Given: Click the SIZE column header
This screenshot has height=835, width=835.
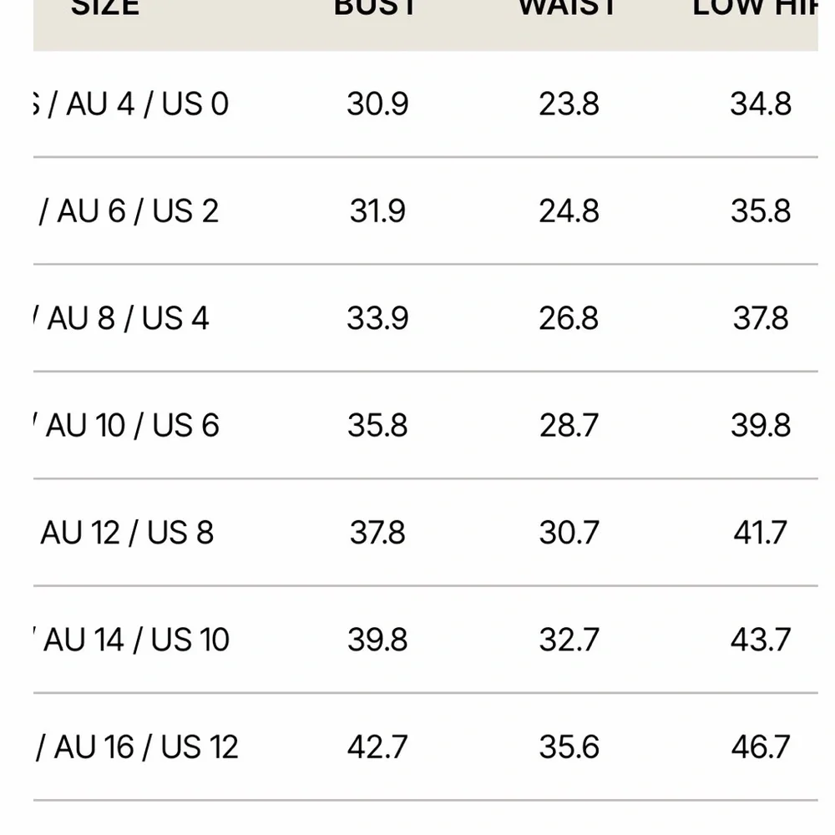Looking at the screenshot, I should pos(105,8).
